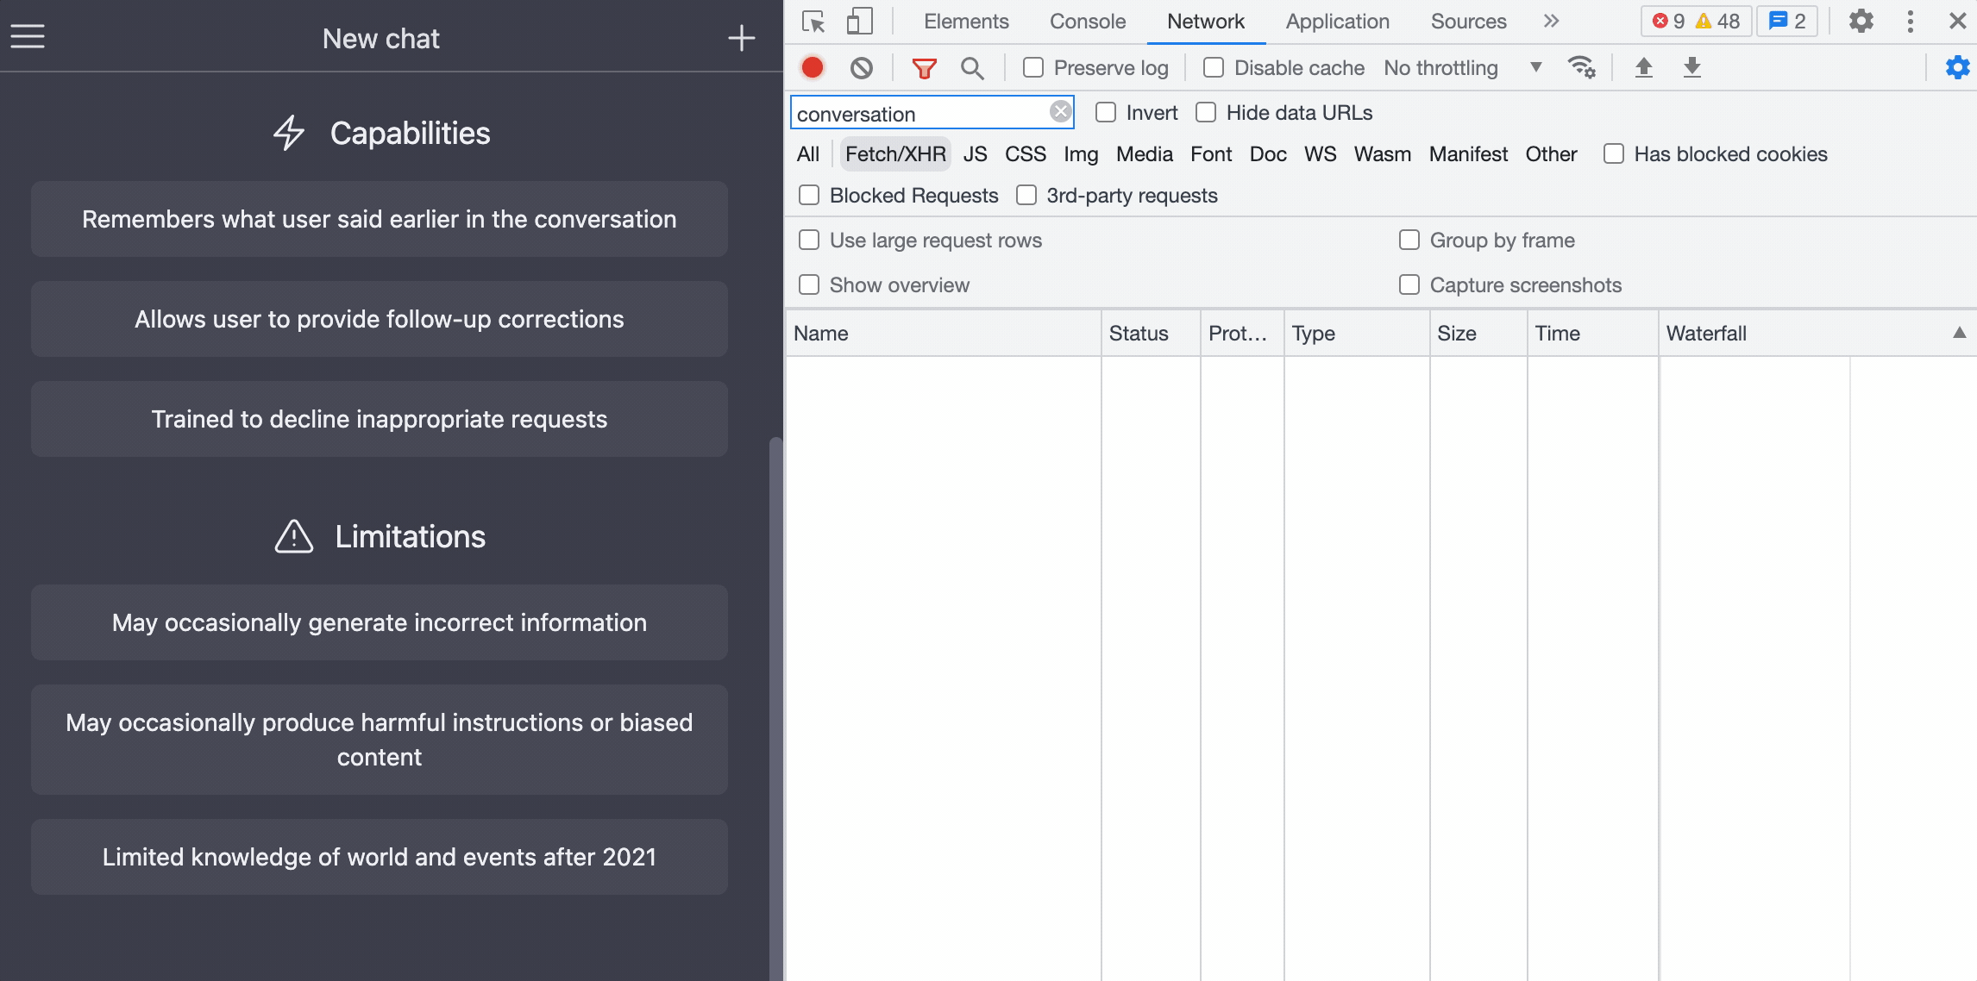The height and width of the screenshot is (981, 1977).
Task: Enable the Disable cache checkbox
Action: [x=1214, y=67]
